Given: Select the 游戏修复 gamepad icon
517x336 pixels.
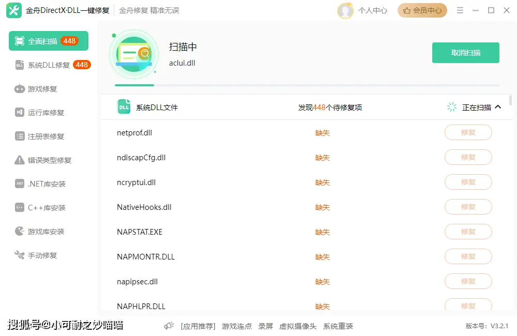Looking at the screenshot, I should 20,89.
